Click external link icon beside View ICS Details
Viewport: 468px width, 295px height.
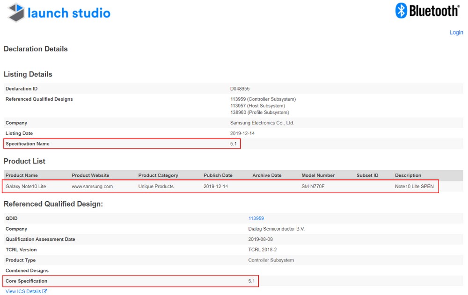45,291
